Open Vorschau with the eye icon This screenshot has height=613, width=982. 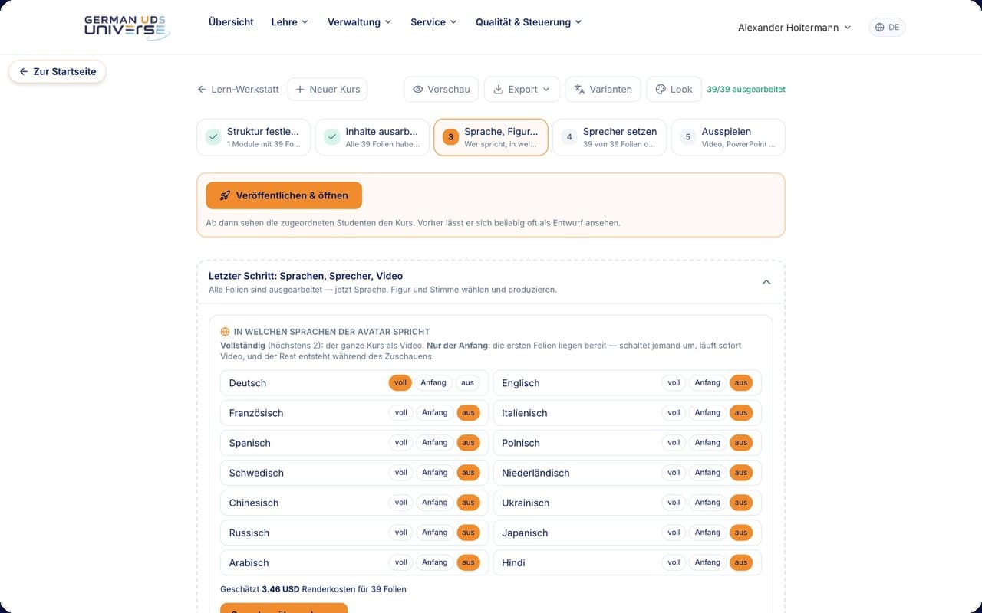coord(441,90)
